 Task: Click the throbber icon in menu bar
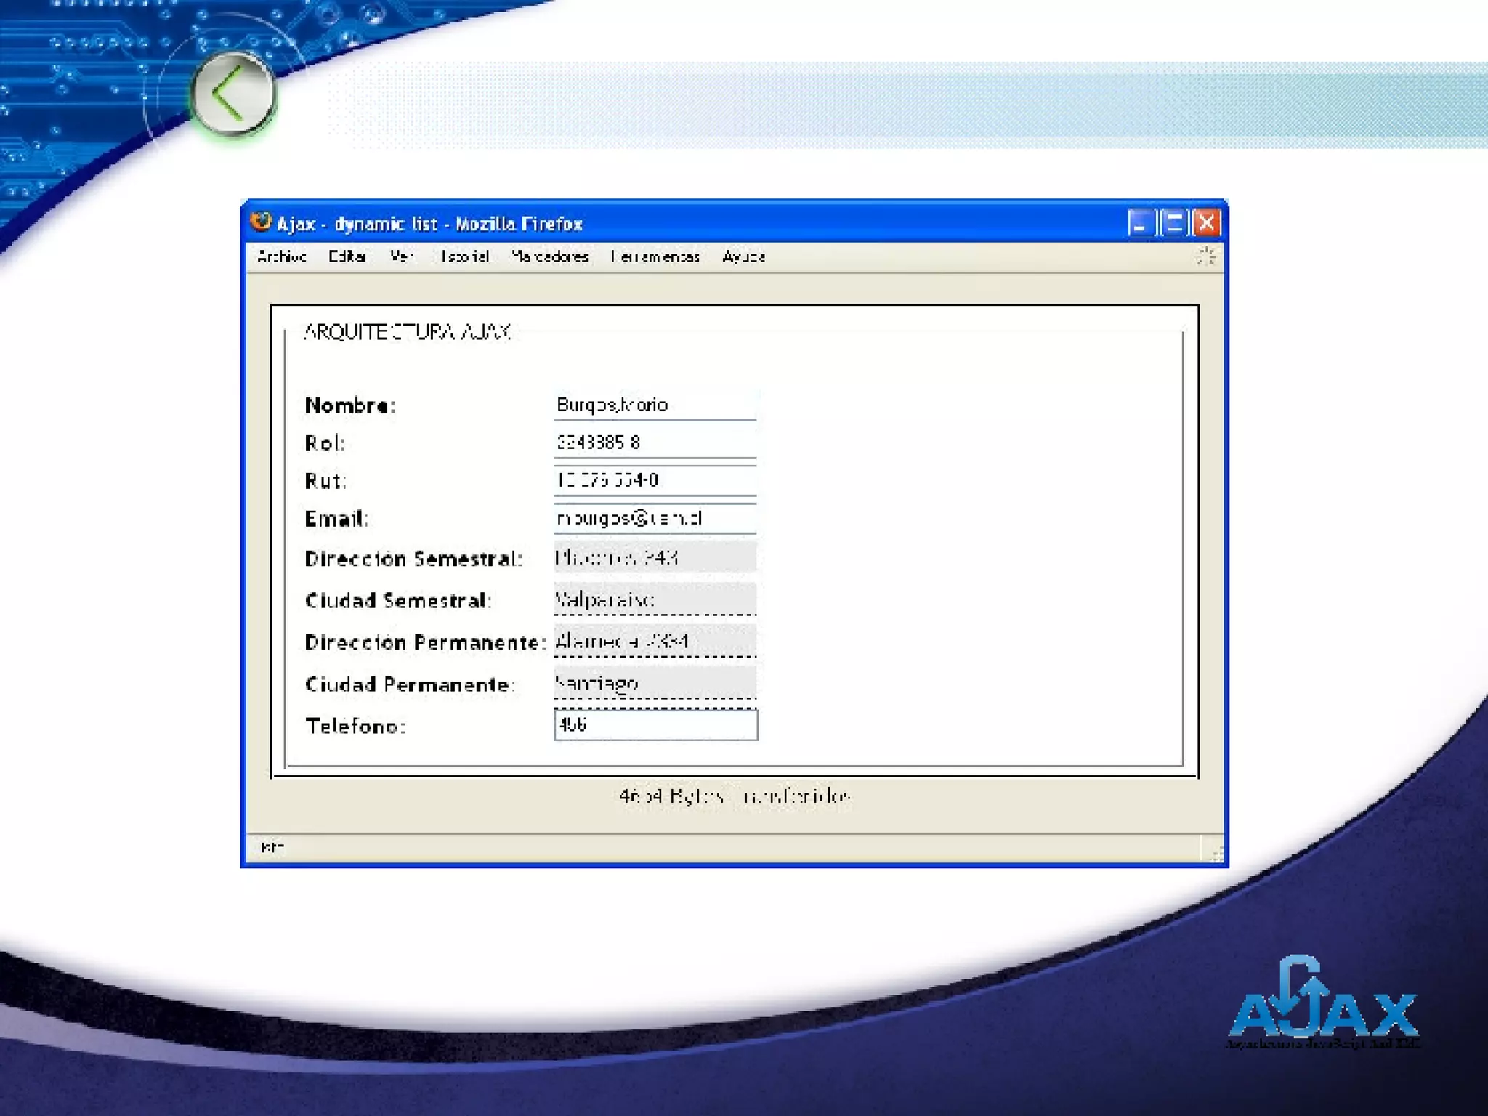click(x=1206, y=256)
